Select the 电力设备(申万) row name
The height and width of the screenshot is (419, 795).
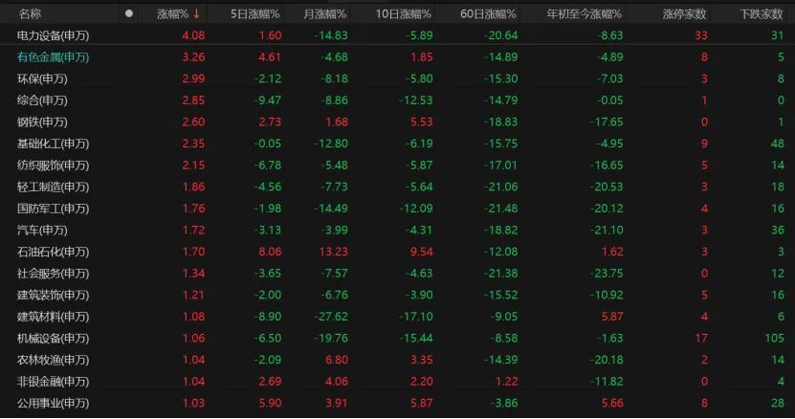tap(53, 35)
